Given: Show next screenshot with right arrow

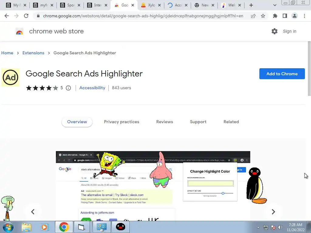Looking at the screenshot, I should click(273, 212).
